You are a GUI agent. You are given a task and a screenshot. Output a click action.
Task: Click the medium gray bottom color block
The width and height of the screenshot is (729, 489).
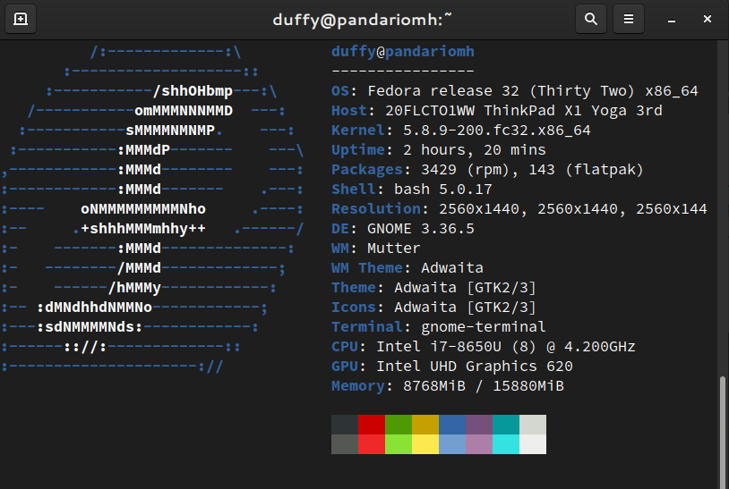[345, 444]
